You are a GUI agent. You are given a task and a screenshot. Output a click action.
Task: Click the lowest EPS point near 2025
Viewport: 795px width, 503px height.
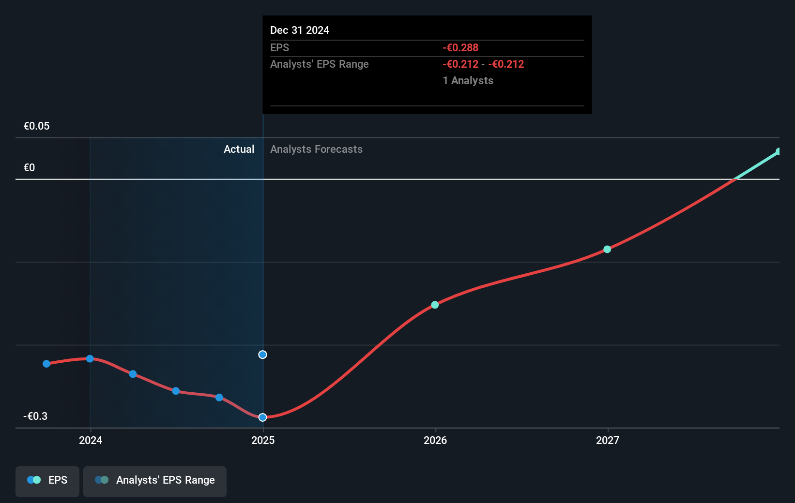(x=262, y=417)
